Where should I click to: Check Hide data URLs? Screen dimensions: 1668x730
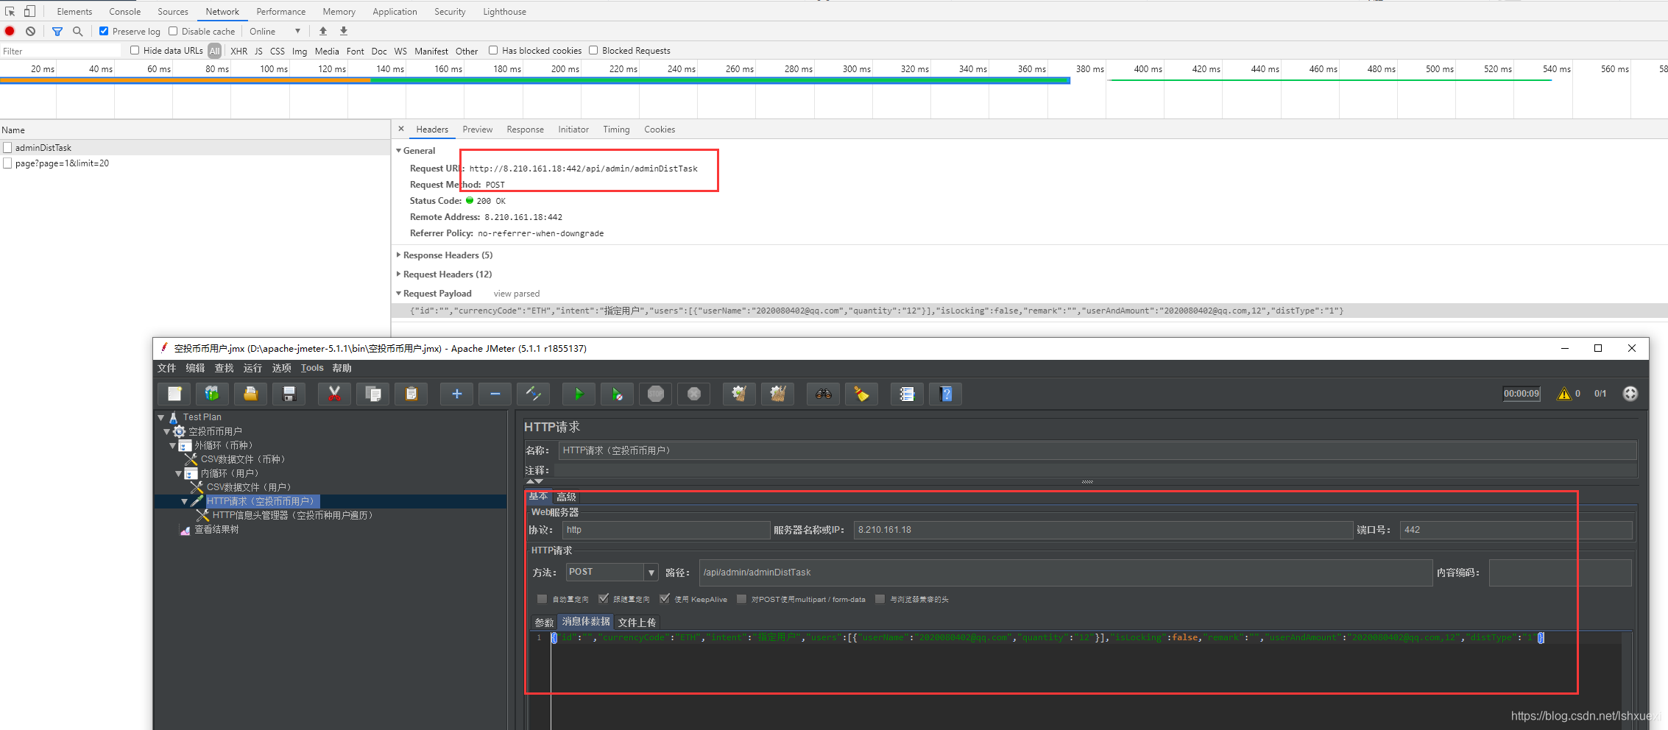(x=135, y=50)
